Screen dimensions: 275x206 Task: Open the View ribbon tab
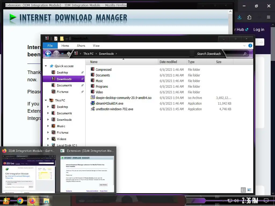pyautogui.click(x=96, y=46)
